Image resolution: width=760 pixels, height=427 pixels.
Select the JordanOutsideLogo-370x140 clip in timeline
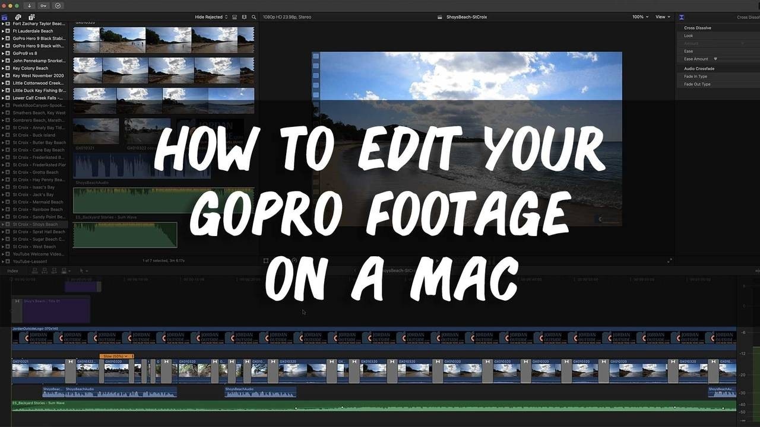pyautogui.click(x=374, y=337)
